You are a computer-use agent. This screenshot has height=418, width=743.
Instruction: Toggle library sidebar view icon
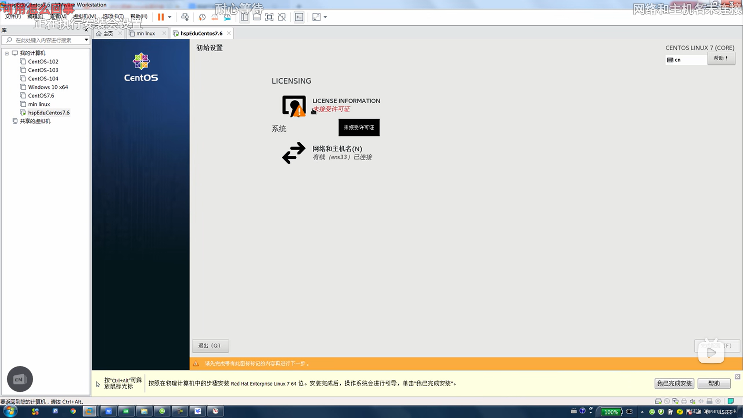(x=245, y=17)
